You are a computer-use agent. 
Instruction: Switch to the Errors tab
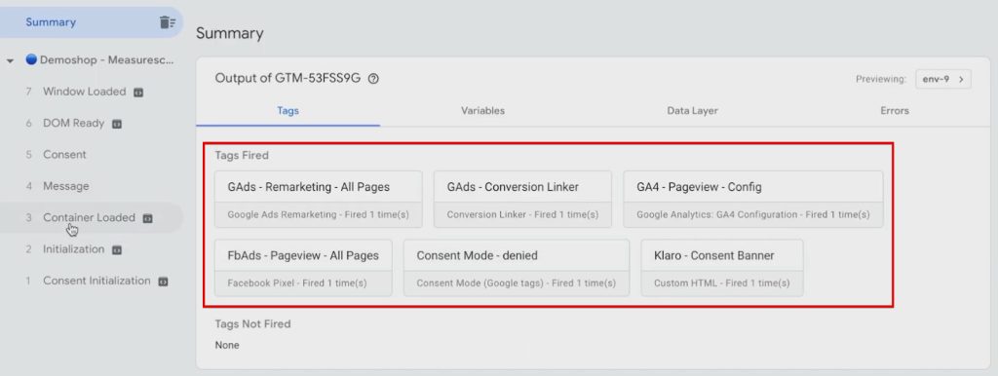pos(895,111)
